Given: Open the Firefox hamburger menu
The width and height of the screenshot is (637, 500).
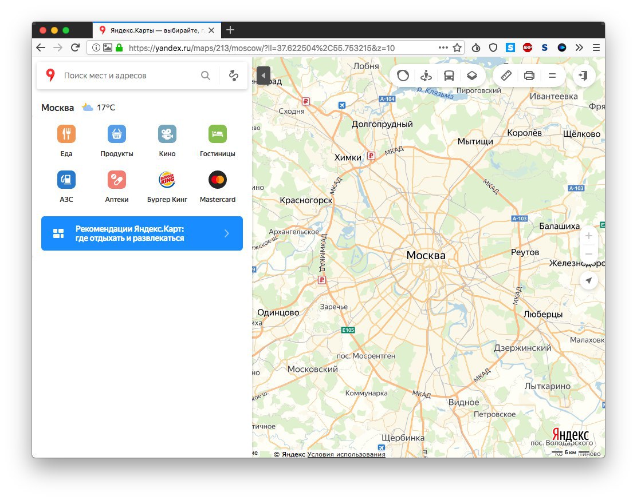Looking at the screenshot, I should pos(596,47).
